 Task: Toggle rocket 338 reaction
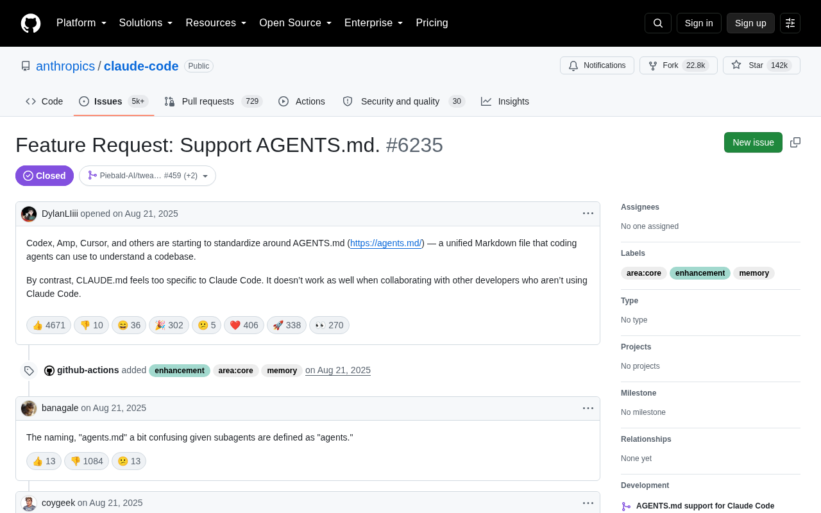click(287, 325)
